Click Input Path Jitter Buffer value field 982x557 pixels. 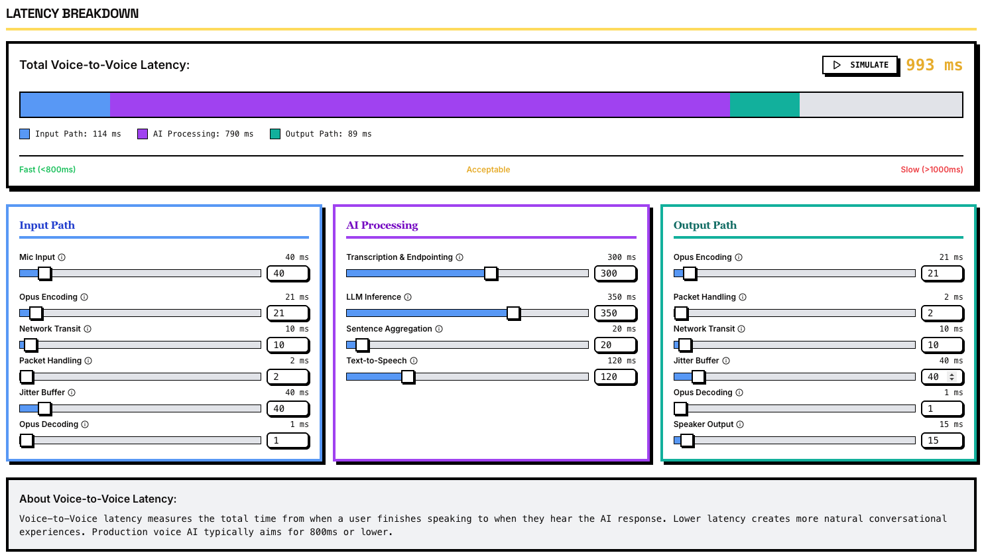288,408
